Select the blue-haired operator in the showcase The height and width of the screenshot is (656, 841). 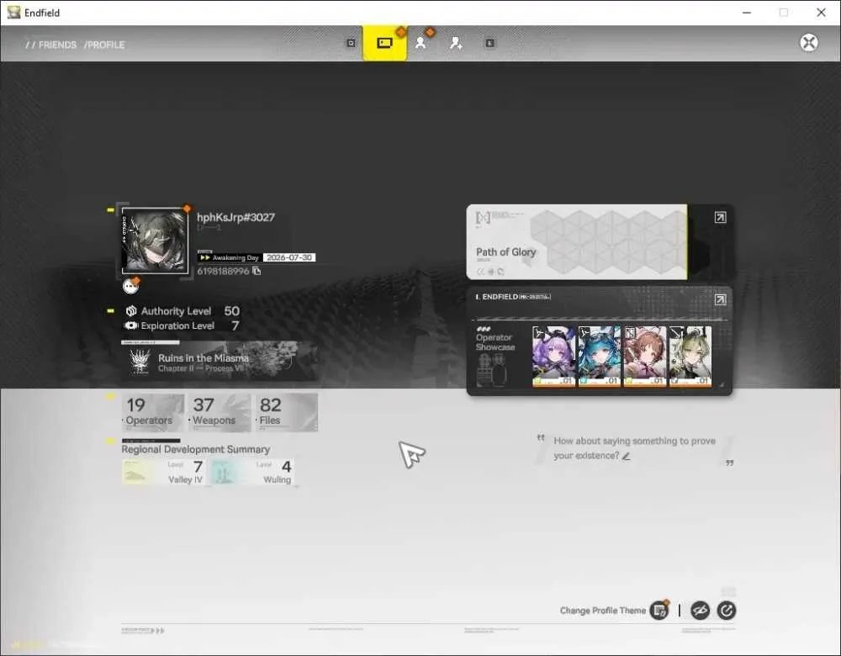click(599, 356)
